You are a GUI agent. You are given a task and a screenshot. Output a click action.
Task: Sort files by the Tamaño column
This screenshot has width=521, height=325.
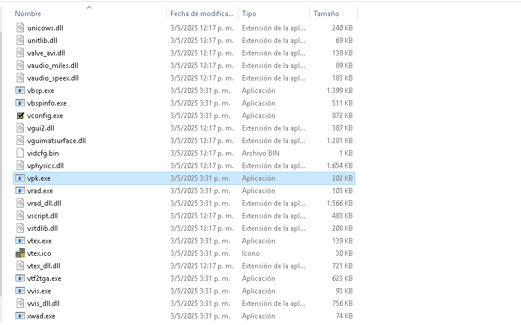click(325, 14)
